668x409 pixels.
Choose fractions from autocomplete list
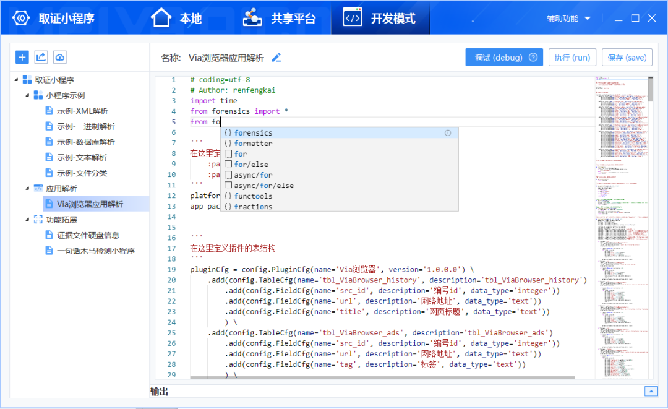(x=339, y=206)
